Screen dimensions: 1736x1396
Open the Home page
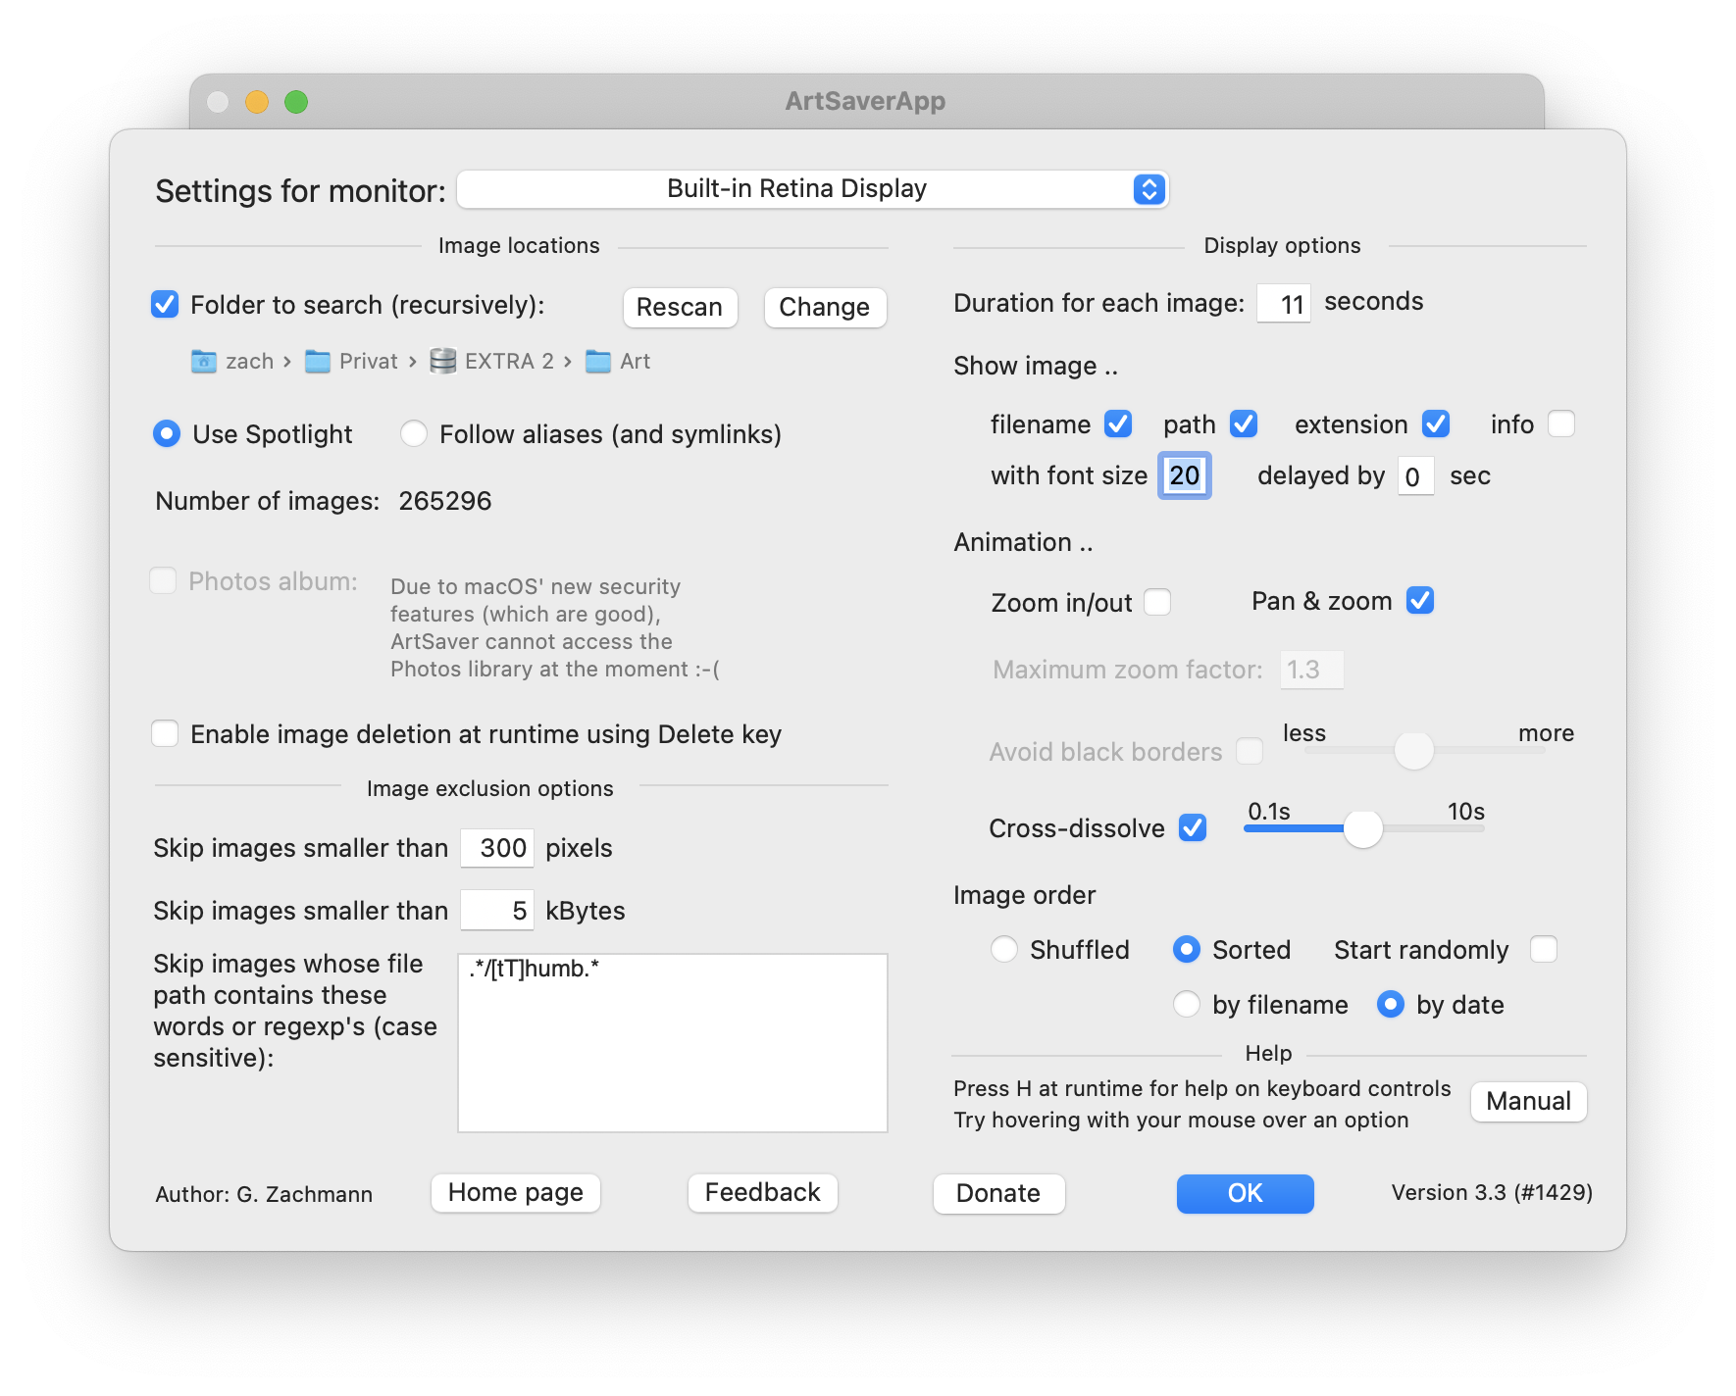pyautogui.click(x=516, y=1193)
